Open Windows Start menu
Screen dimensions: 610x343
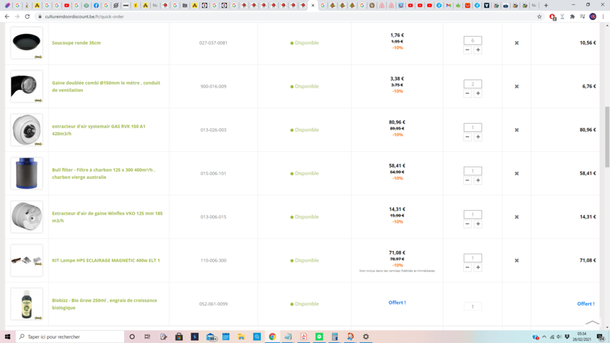click(7, 337)
